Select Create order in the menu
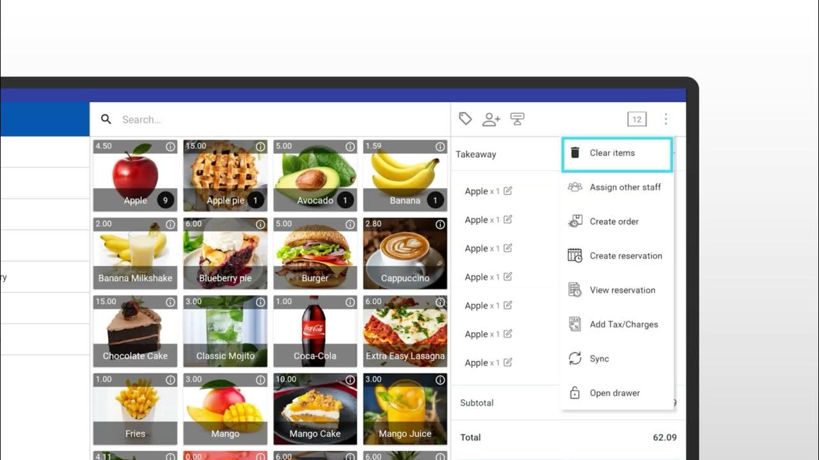Image resolution: width=819 pixels, height=460 pixels. (x=617, y=222)
